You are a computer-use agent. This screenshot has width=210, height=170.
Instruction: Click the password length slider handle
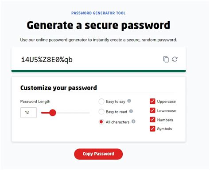[53, 113]
